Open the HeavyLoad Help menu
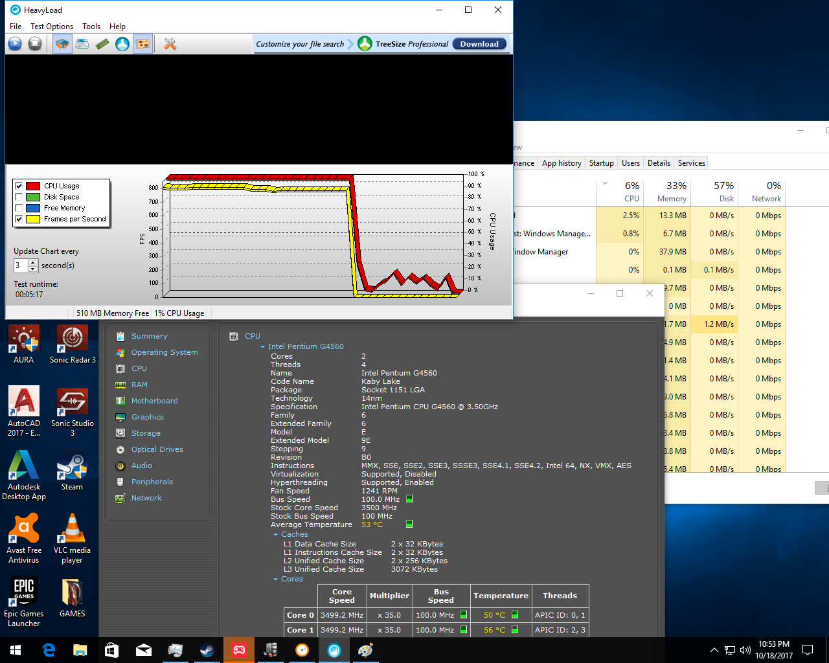The width and height of the screenshot is (829, 663). click(x=117, y=27)
